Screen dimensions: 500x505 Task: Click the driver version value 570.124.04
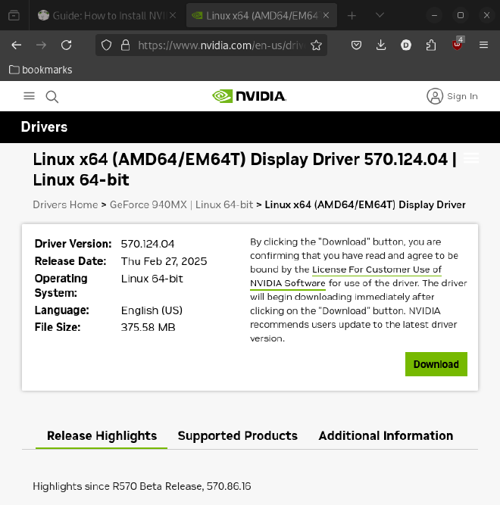pyautogui.click(x=148, y=244)
